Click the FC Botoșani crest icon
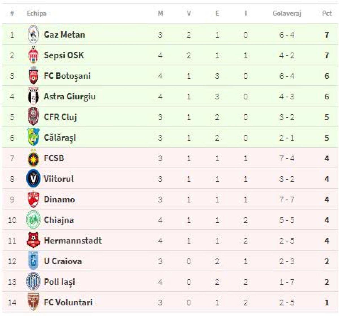 [33, 76]
